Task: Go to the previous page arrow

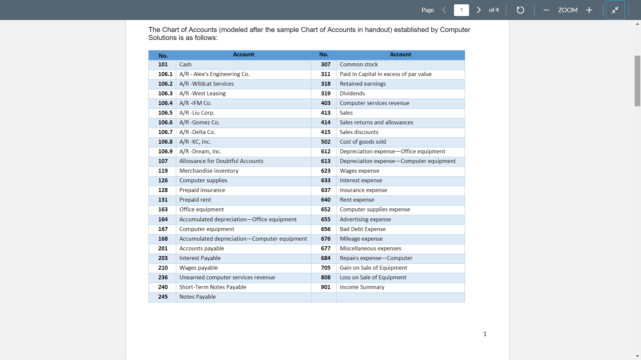Action: coord(444,10)
